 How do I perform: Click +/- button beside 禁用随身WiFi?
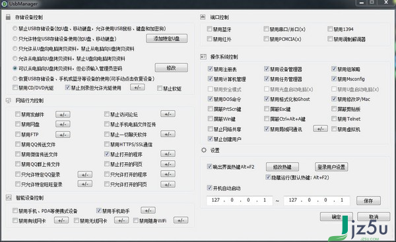pos(181,220)
